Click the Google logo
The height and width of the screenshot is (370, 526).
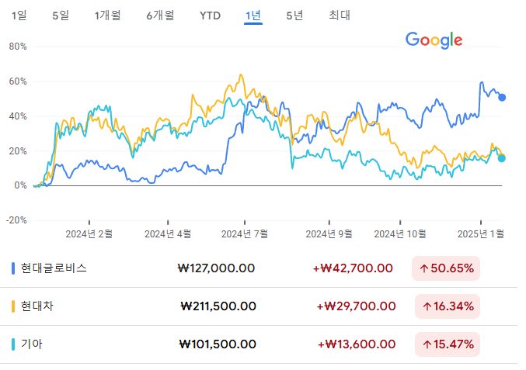tap(434, 40)
